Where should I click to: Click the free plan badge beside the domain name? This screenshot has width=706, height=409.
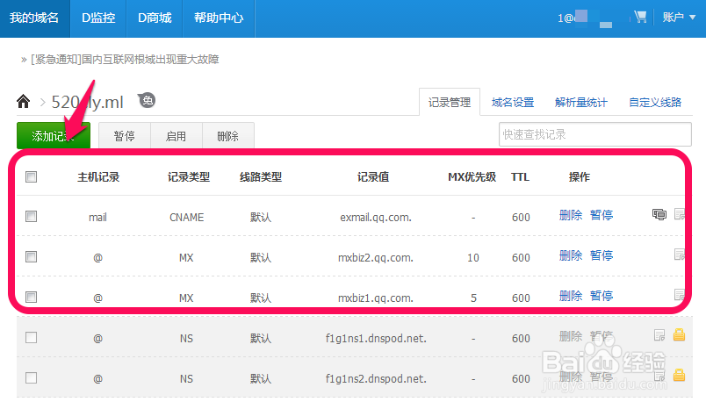[x=148, y=100]
